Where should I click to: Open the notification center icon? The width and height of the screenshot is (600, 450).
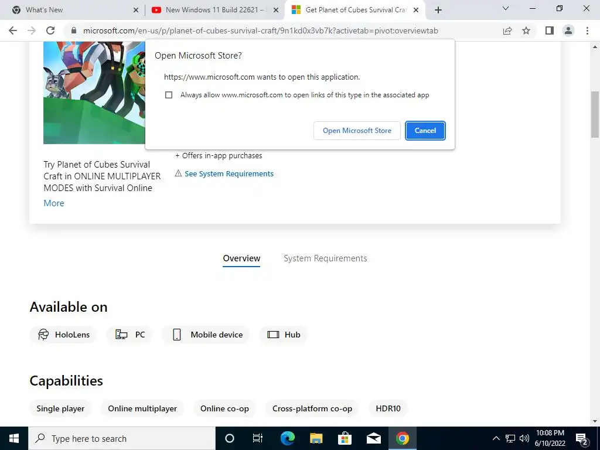(581, 439)
